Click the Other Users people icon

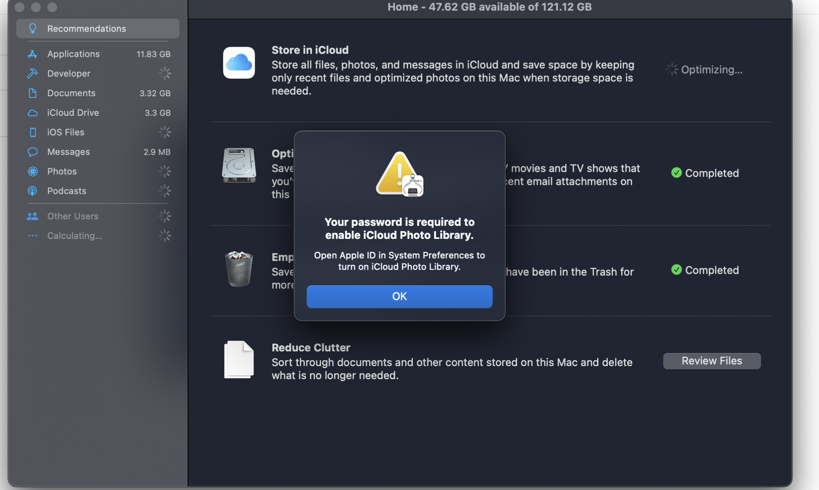pyautogui.click(x=32, y=216)
